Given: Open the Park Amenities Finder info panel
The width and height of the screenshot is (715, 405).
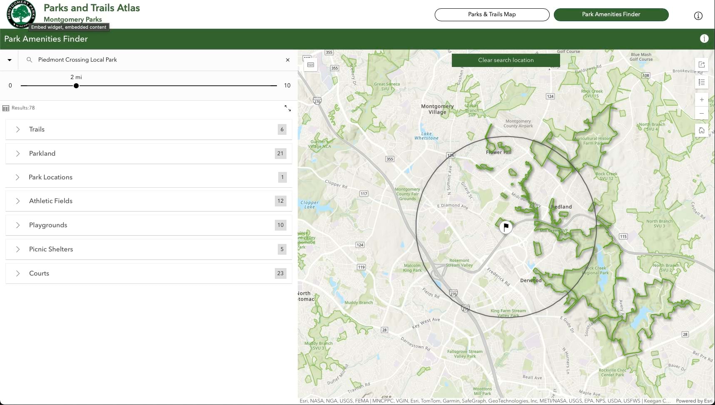Looking at the screenshot, I should [x=705, y=38].
